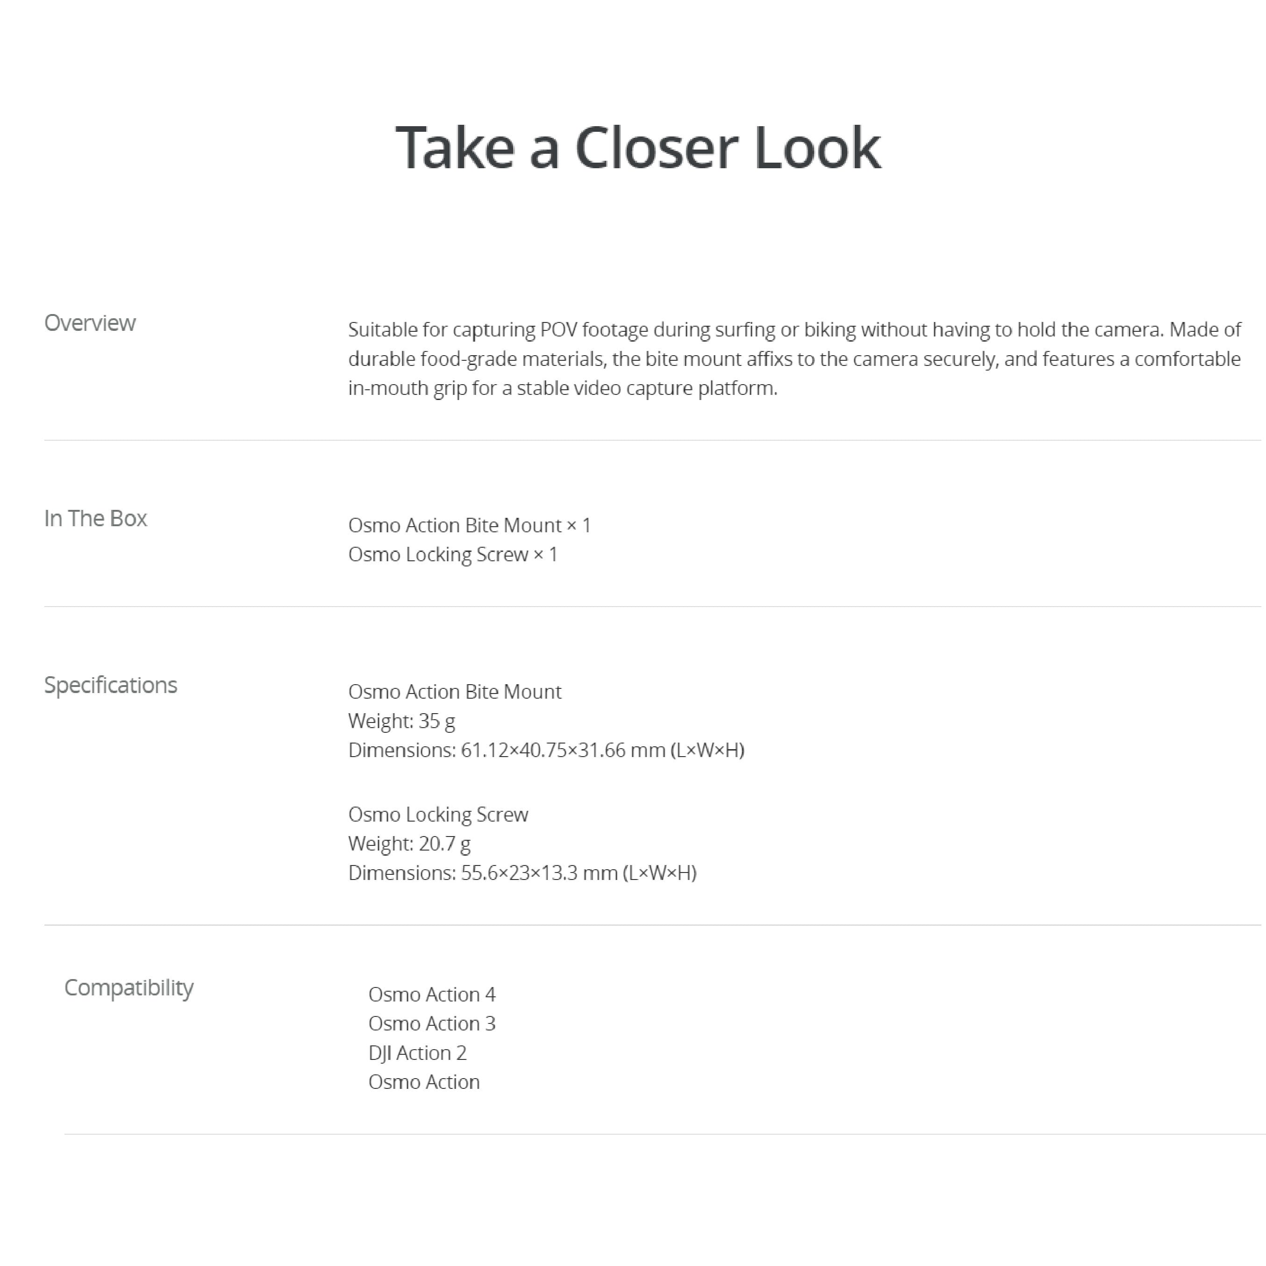Click Bite Mount title under Specifications
The height and width of the screenshot is (1266, 1266).
point(454,691)
